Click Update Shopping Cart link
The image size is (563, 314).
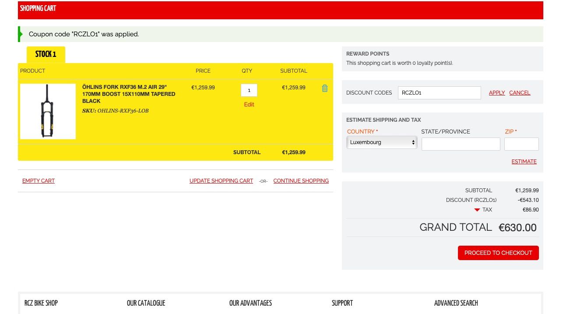(x=221, y=181)
